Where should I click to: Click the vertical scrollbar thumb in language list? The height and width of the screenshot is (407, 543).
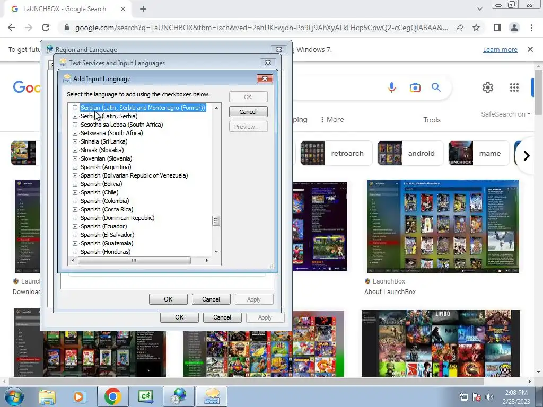[216, 220]
